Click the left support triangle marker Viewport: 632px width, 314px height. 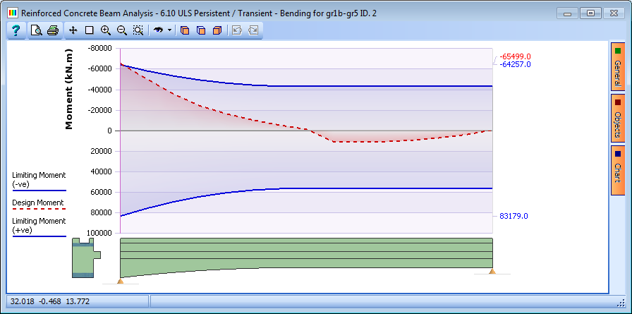coord(120,281)
